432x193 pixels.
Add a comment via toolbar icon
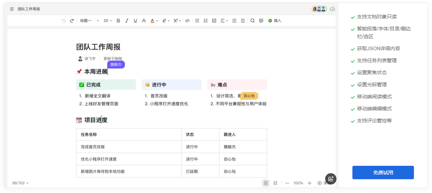pyautogui.click(x=261, y=21)
